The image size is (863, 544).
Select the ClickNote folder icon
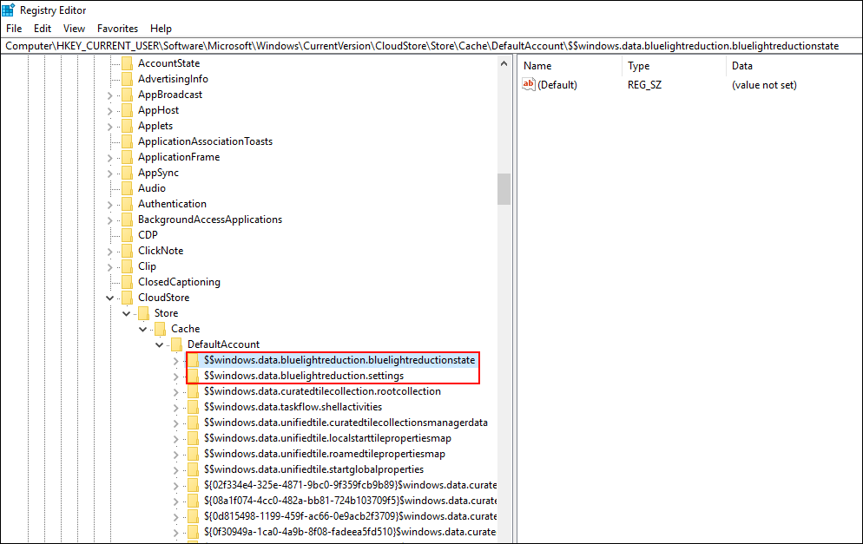pos(127,250)
